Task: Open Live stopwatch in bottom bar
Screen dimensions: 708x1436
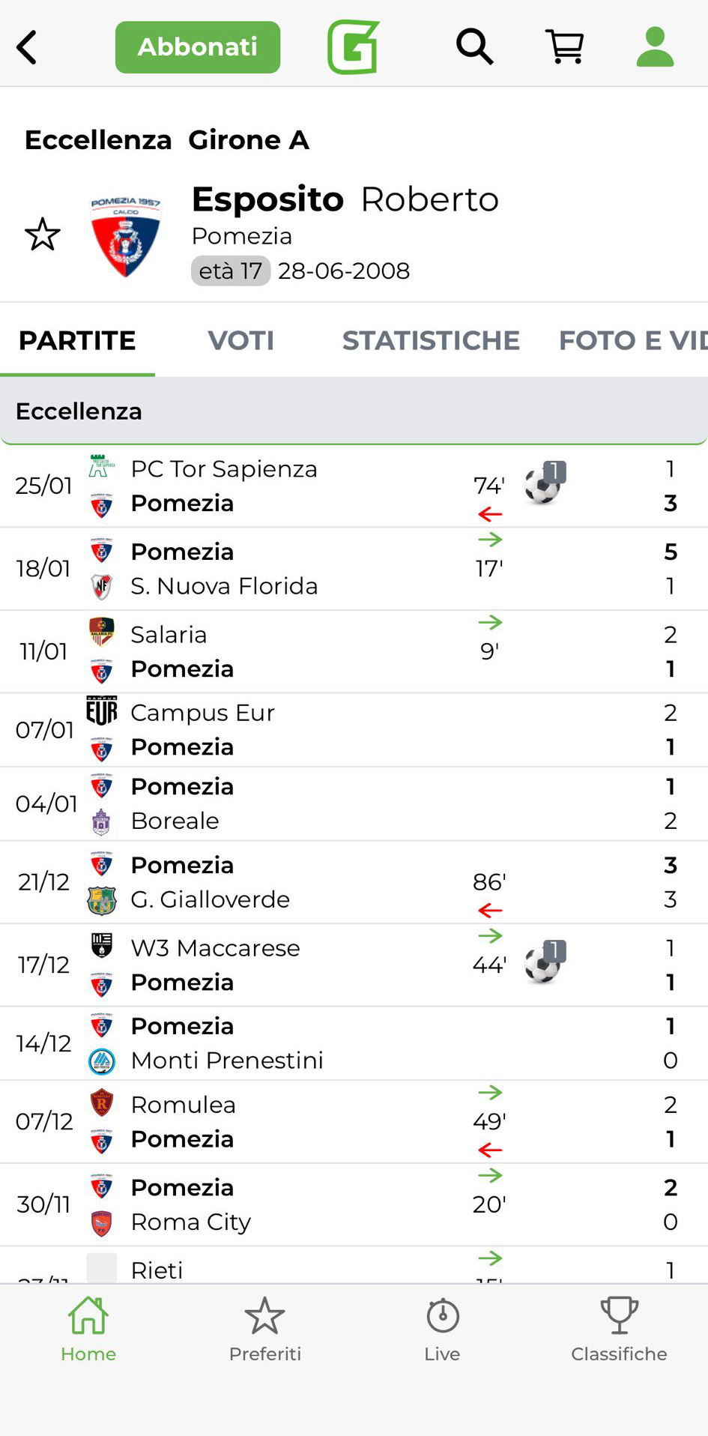Action: tap(442, 1329)
